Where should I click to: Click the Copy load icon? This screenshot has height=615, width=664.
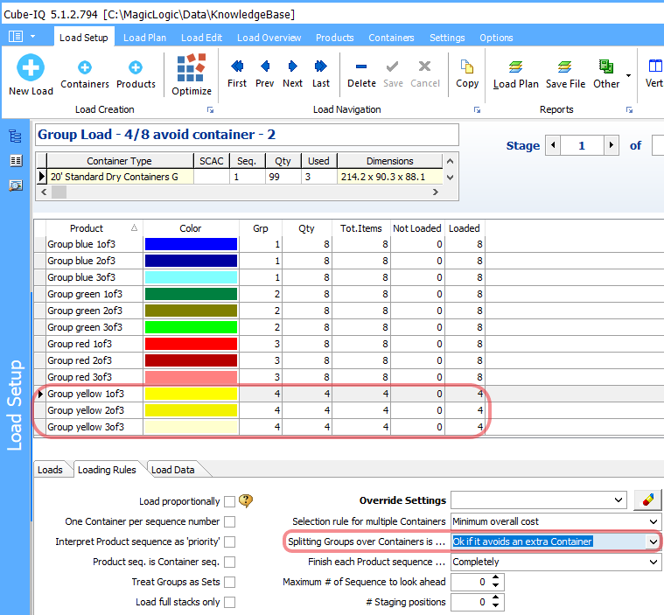coord(467,66)
